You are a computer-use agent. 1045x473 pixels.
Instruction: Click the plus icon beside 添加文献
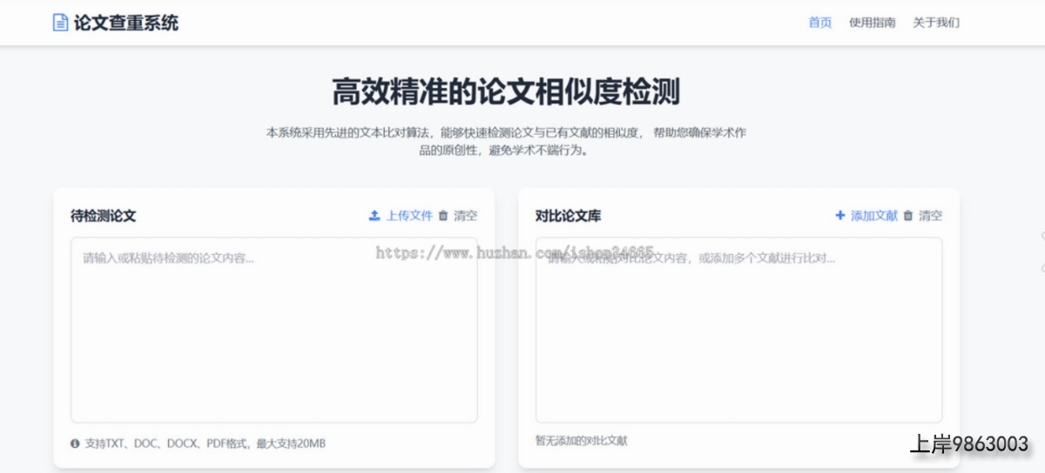[839, 216]
